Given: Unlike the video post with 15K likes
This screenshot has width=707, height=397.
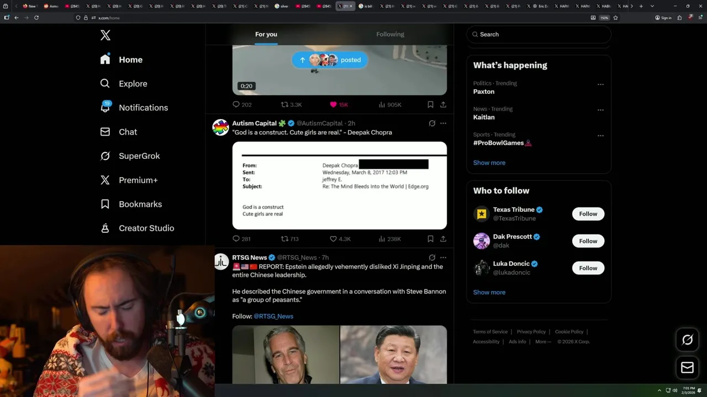Looking at the screenshot, I should 339,105.
